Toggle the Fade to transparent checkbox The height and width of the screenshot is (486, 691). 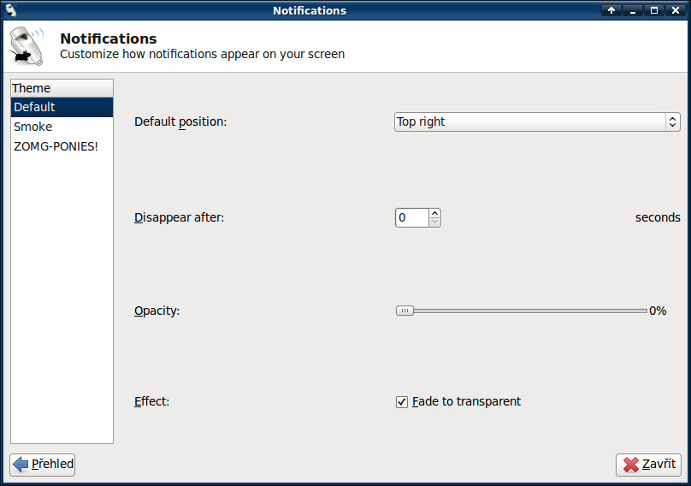[402, 402]
